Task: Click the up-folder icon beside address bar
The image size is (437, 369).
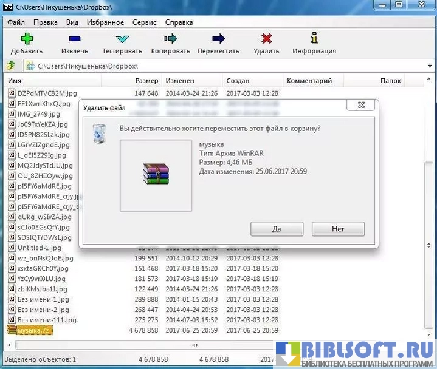Action: click(x=10, y=66)
